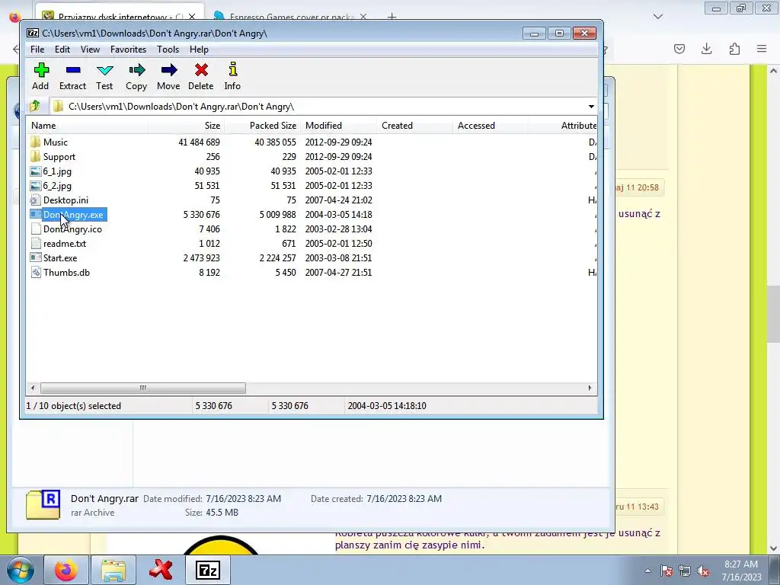Open a new Firefox tab with plus button
Screen dimensions: 780x585
[x=392, y=17]
